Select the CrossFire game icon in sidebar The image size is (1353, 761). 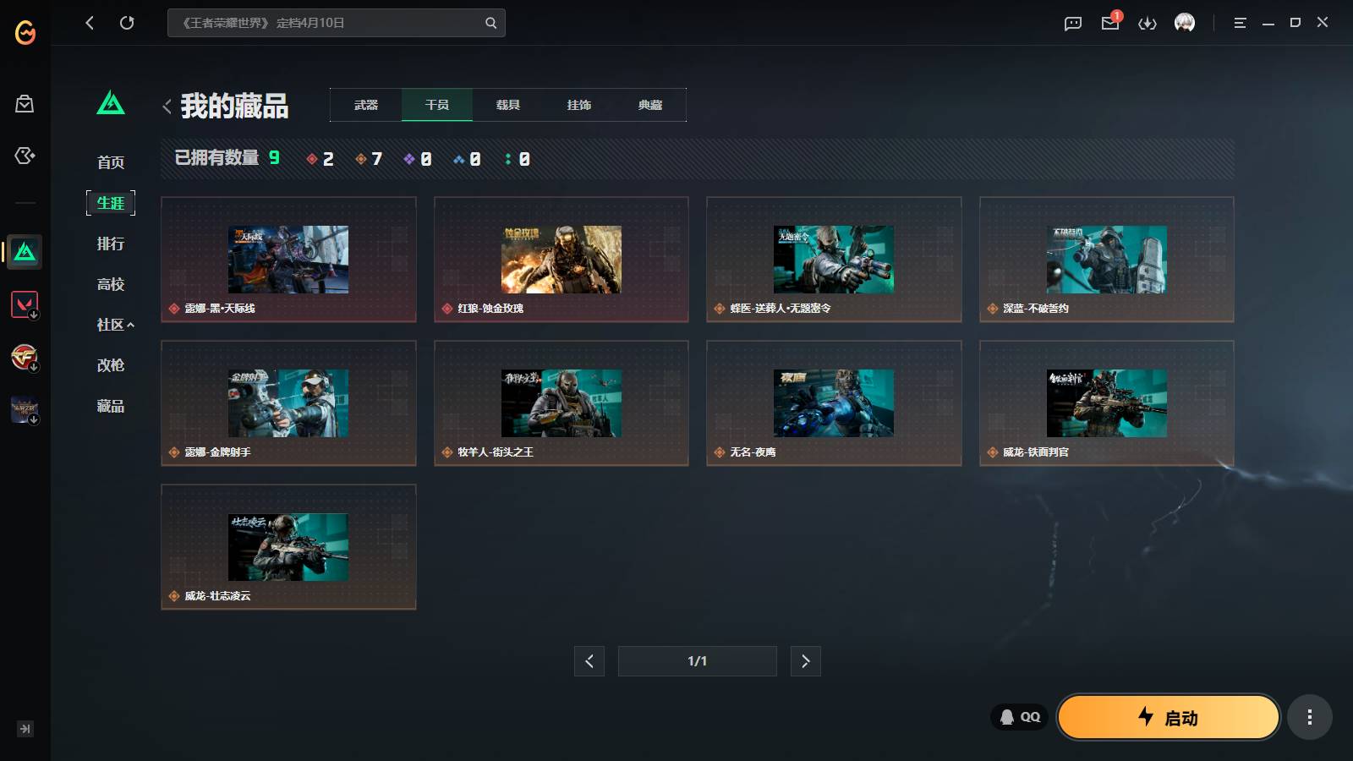coord(25,357)
